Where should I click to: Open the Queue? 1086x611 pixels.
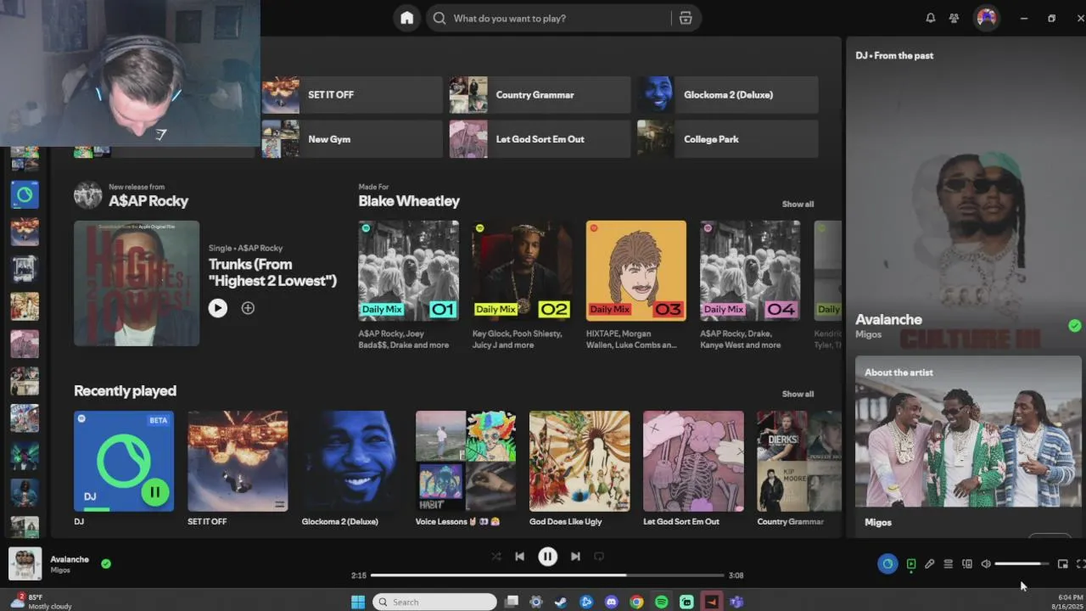point(948,563)
